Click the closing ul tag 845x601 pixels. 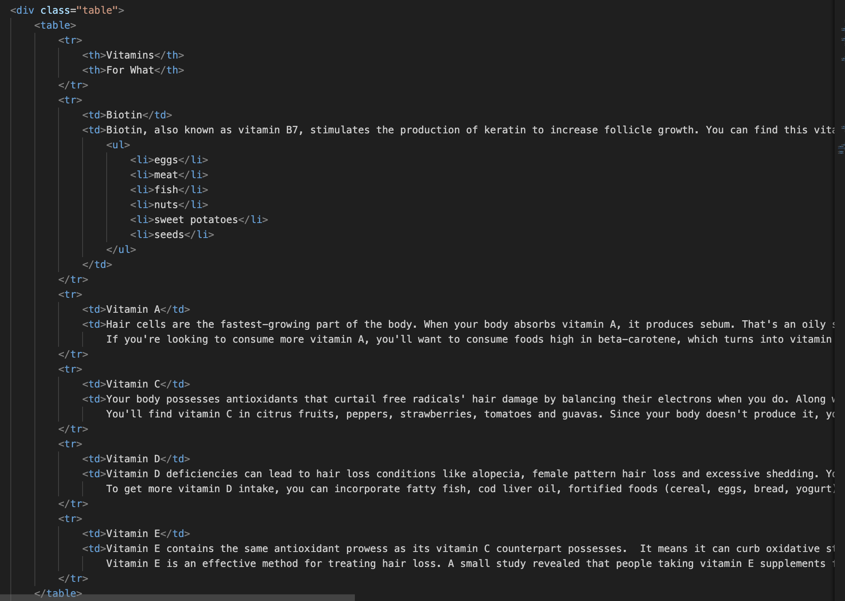click(x=121, y=250)
